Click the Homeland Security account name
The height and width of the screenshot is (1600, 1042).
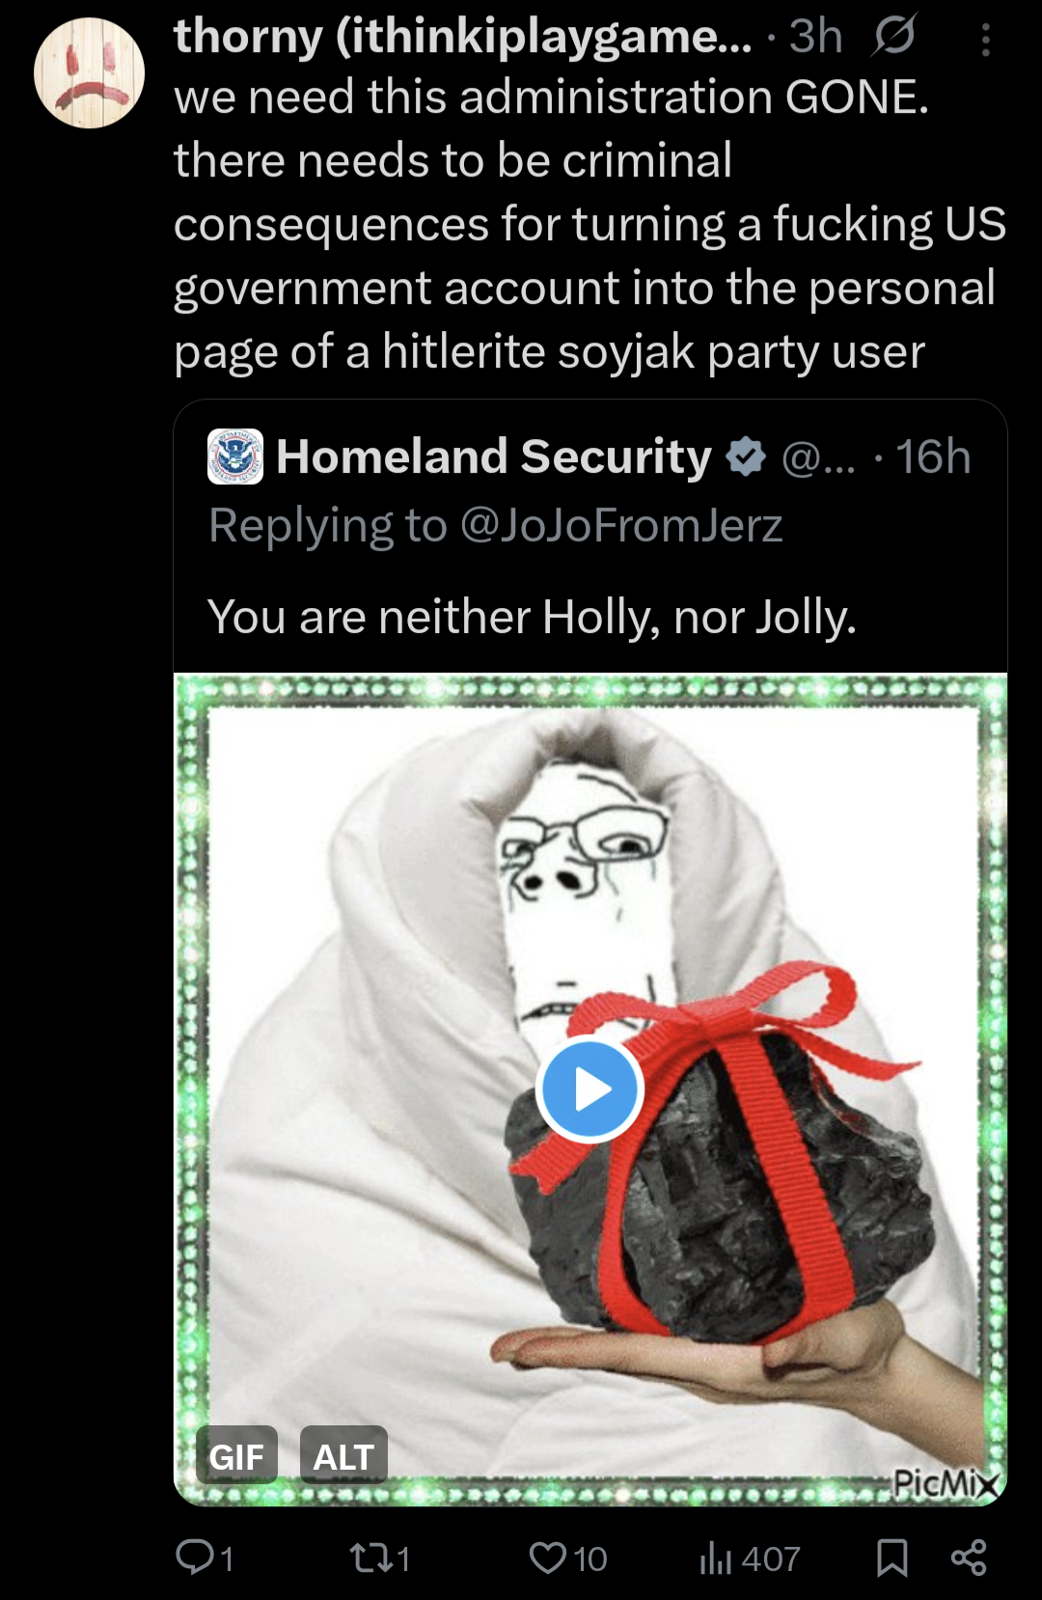click(x=494, y=456)
